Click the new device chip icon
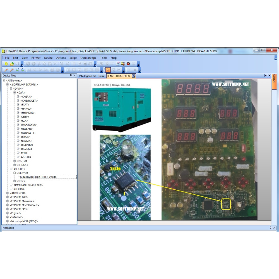This screenshot has height=279, width=279. [x=6, y=64]
